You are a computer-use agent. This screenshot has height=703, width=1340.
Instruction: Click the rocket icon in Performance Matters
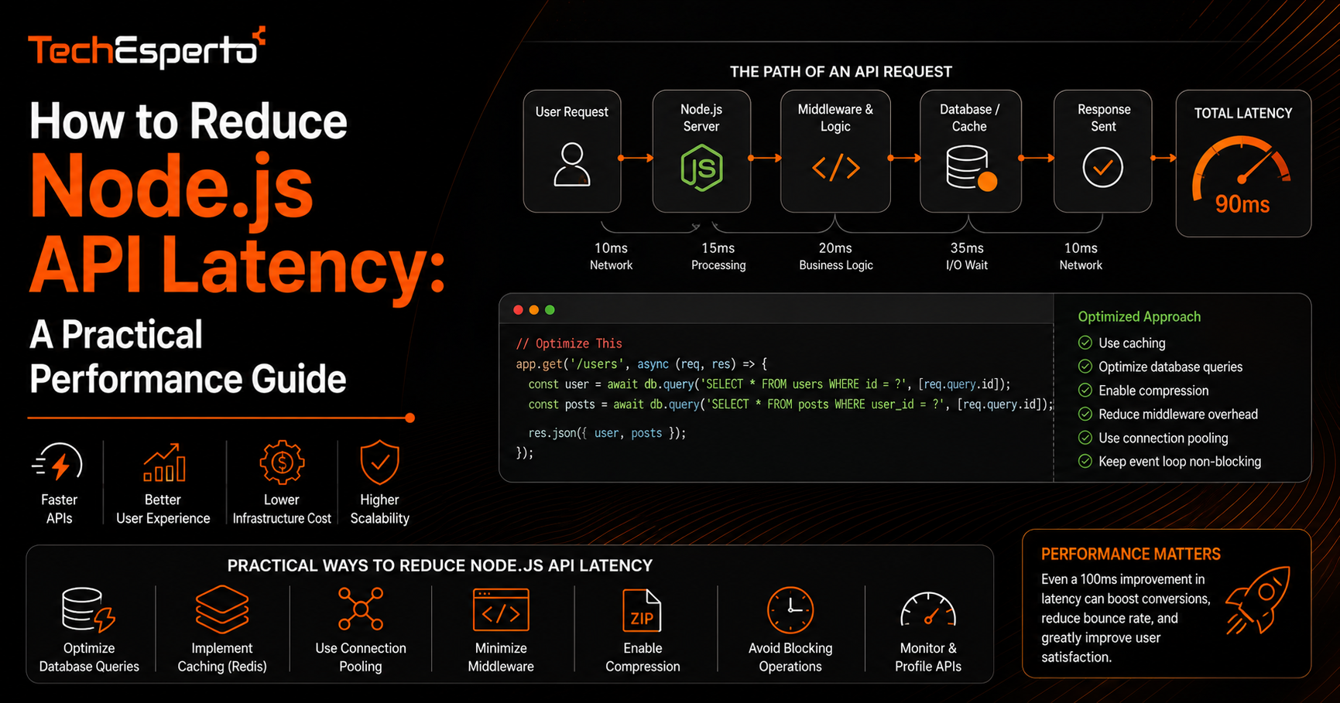(x=1258, y=599)
